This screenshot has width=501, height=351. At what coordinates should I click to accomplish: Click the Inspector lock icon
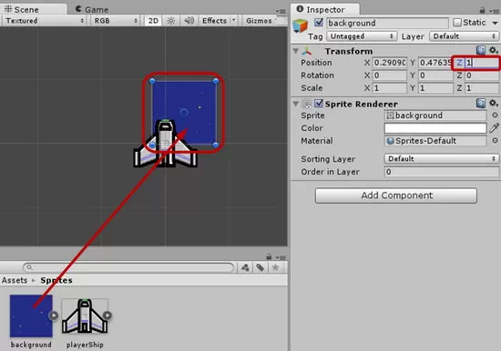pyautogui.click(x=482, y=11)
